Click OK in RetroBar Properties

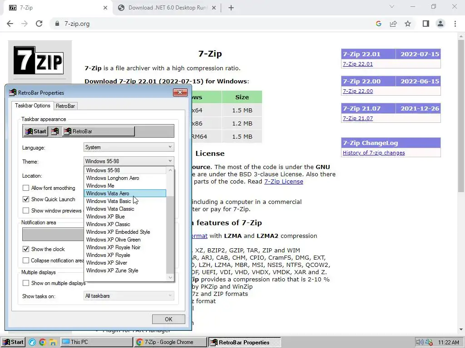[x=168, y=319]
